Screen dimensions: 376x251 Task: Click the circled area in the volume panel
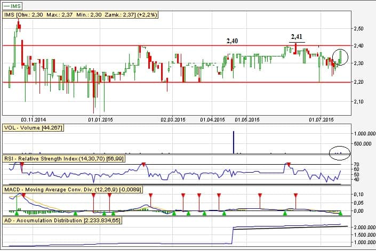tap(339, 152)
